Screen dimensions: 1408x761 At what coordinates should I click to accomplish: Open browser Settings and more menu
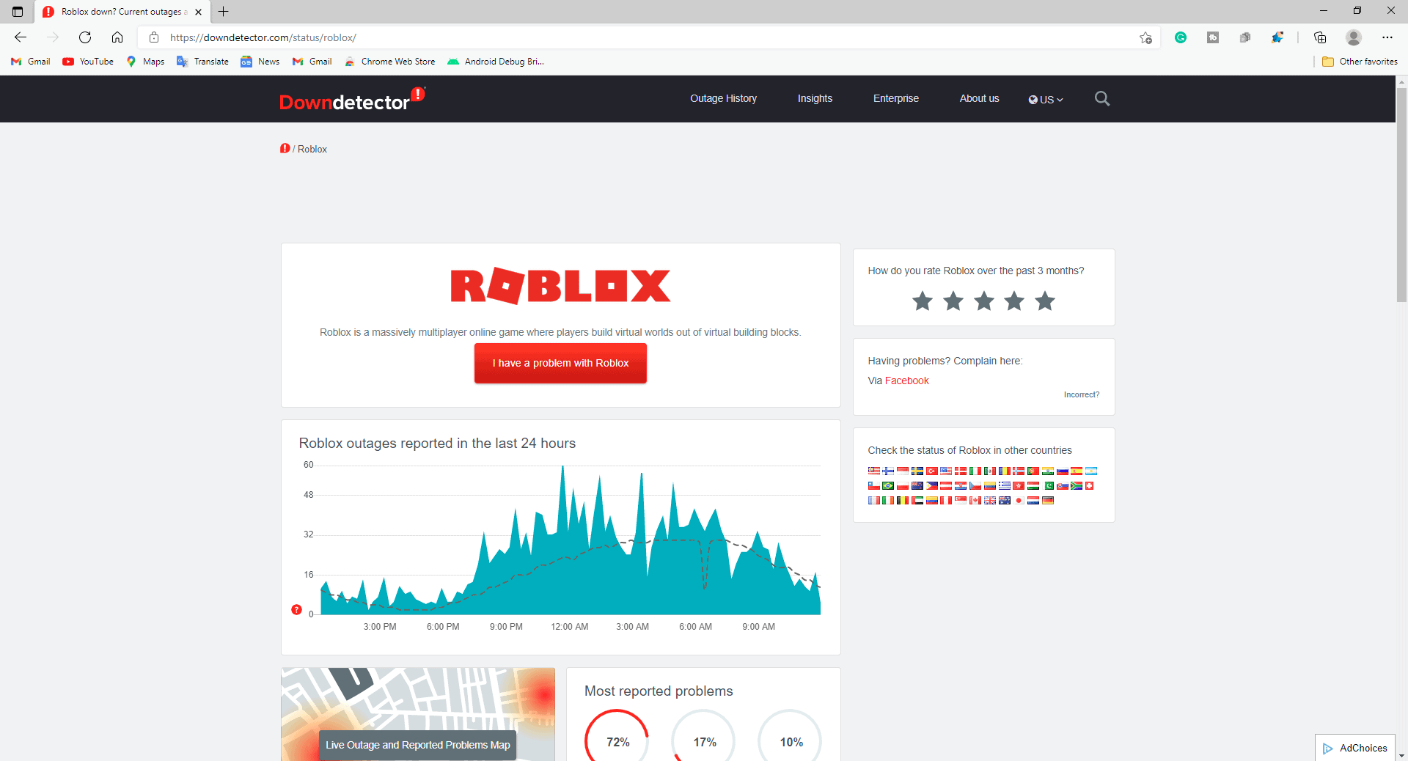[x=1387, y=37]
